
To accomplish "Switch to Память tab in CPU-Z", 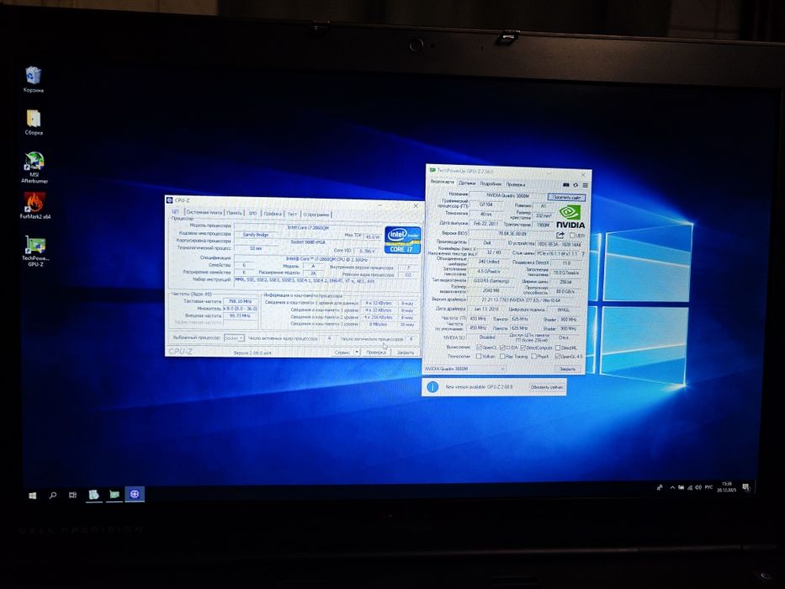I will [x=234, y=214].
